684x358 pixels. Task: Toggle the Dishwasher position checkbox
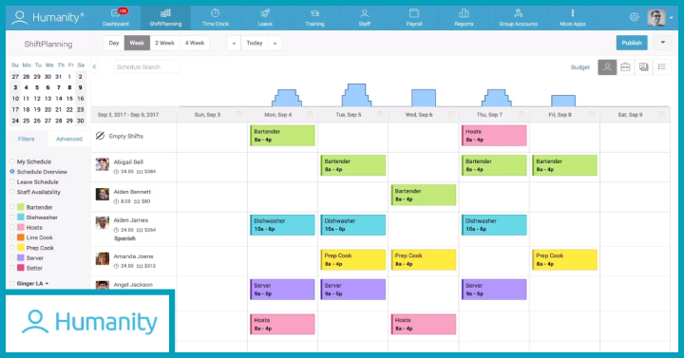[12, 217]
